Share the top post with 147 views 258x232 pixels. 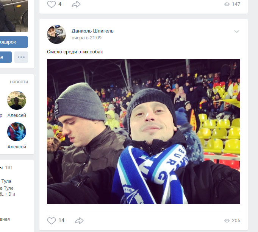[x=76, y=4]
